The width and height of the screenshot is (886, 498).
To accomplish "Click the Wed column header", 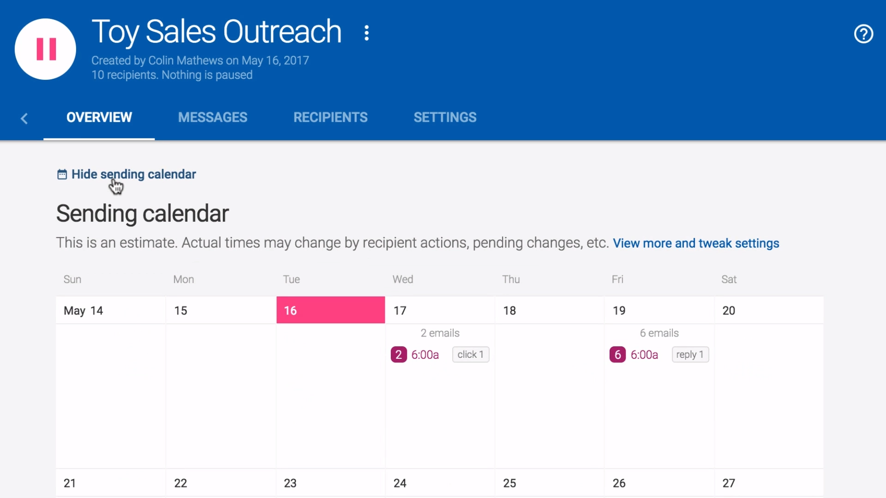I will coord(403,279).
